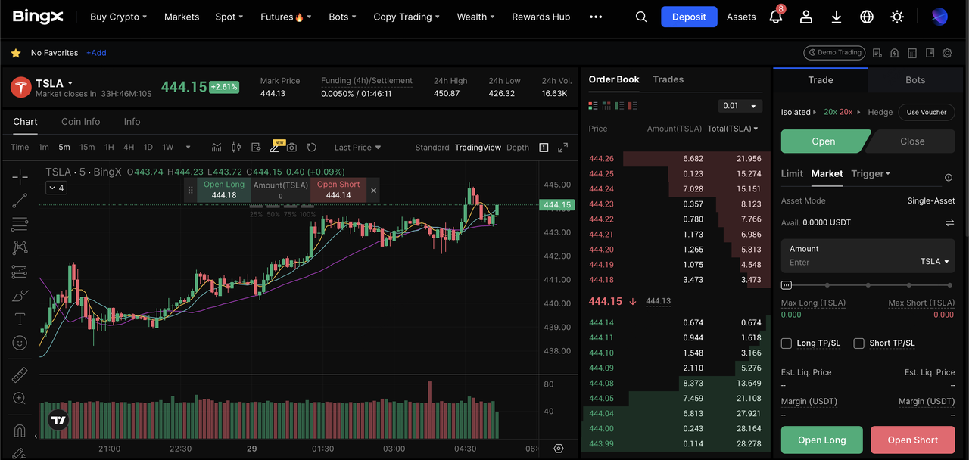Select the text tool in chart sidebar

(20, 319)
